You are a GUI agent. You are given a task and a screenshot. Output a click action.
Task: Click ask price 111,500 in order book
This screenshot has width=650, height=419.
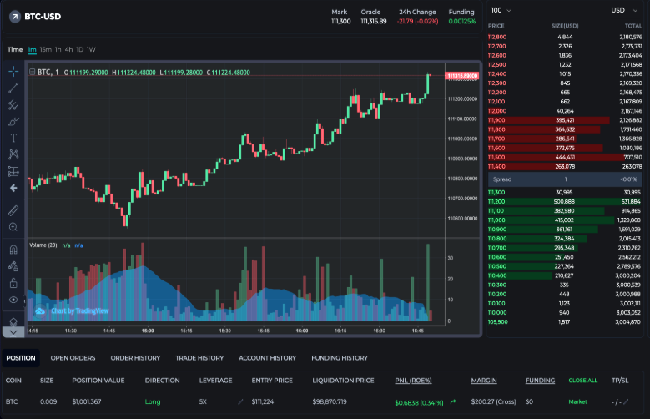point(496,157)
